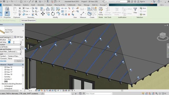The width and height of the screenshot is (169, 95).
Task: Open the Manage ribbon tab
Action: tap(87, 5)
